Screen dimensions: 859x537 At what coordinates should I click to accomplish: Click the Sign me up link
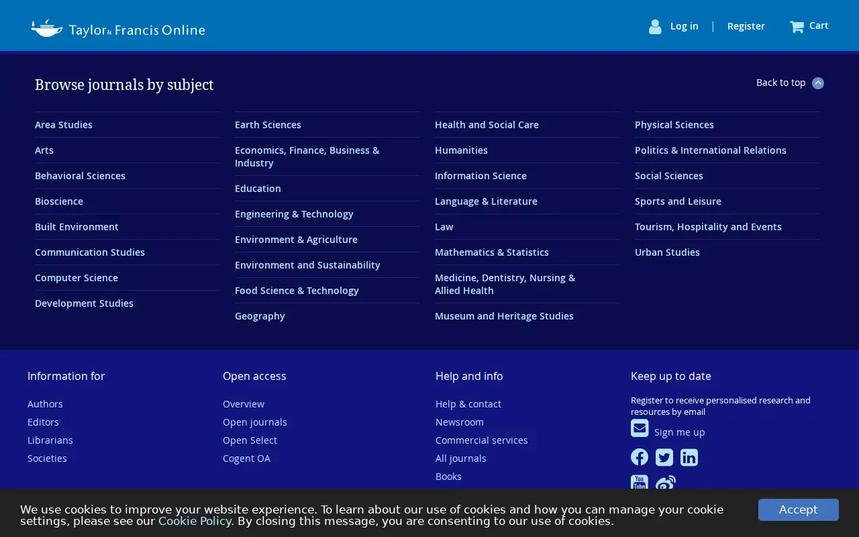pyautogui.click(x=679, y=432)
